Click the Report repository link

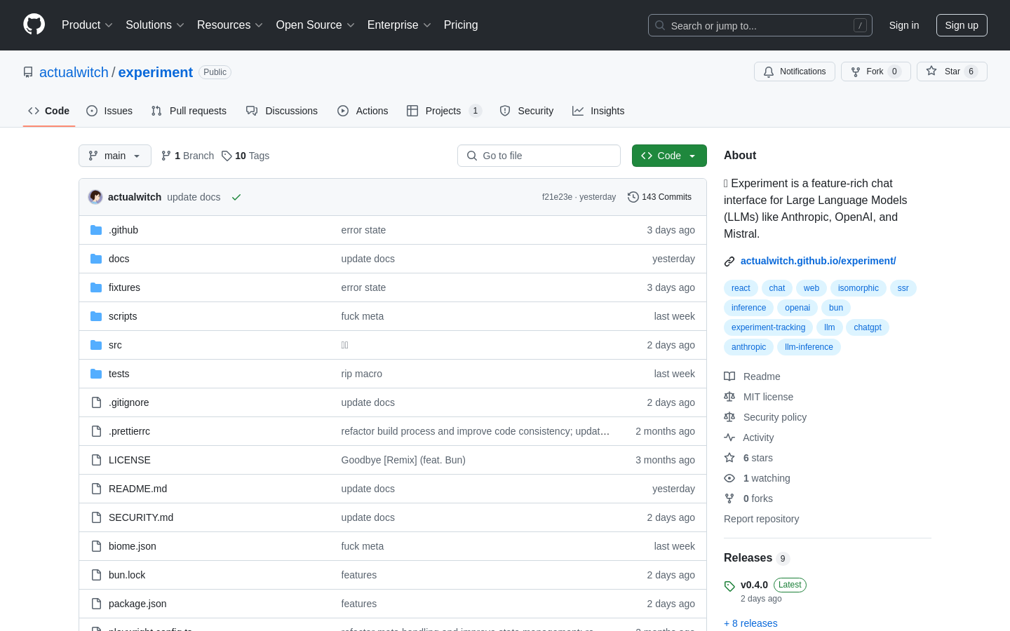761,519
